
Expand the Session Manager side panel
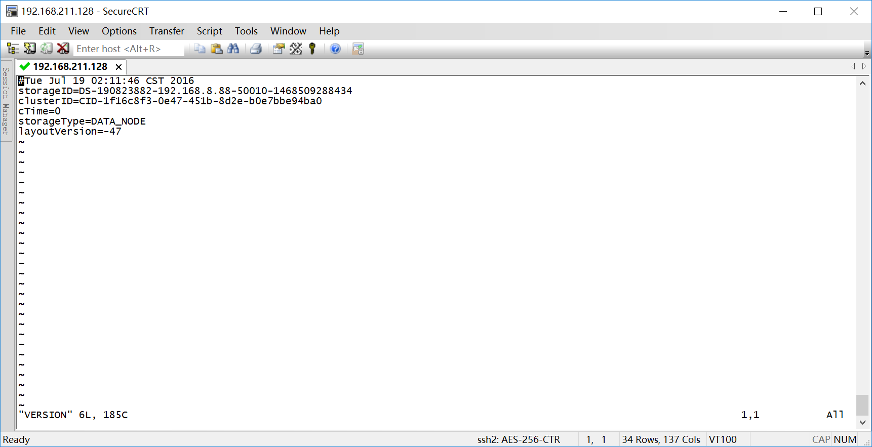click(6, 101)
